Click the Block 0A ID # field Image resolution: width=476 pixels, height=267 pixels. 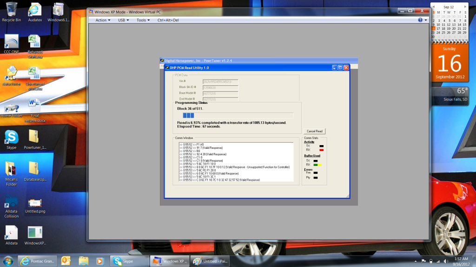(220, 88)
